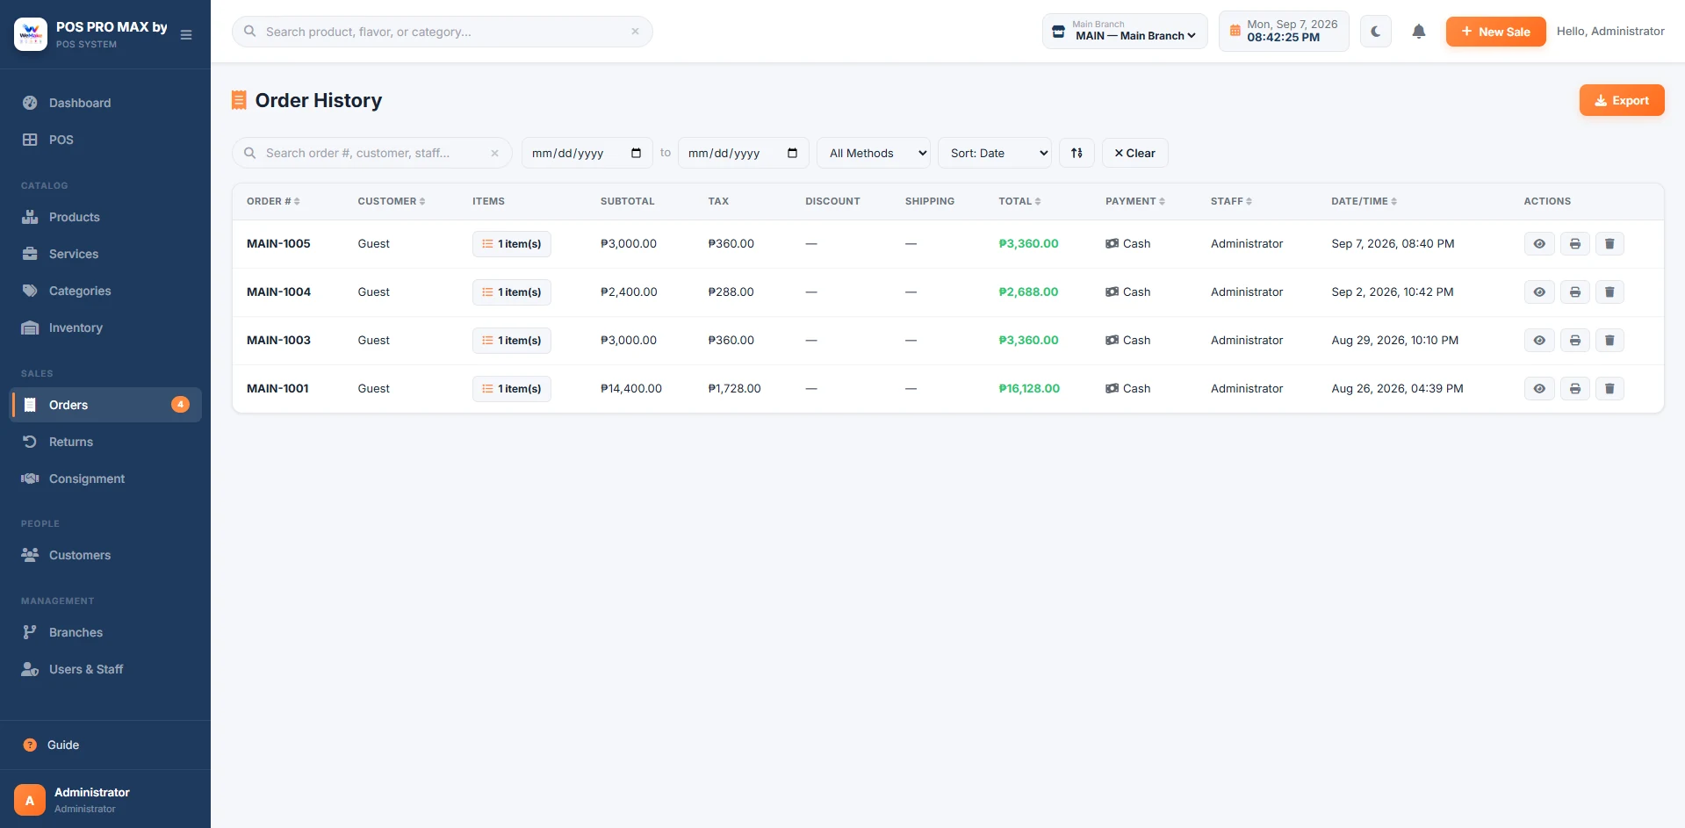Open start date calendar picker
Image resolution: width=1685 pixels, height=828 pixels.
pos(636,153)
